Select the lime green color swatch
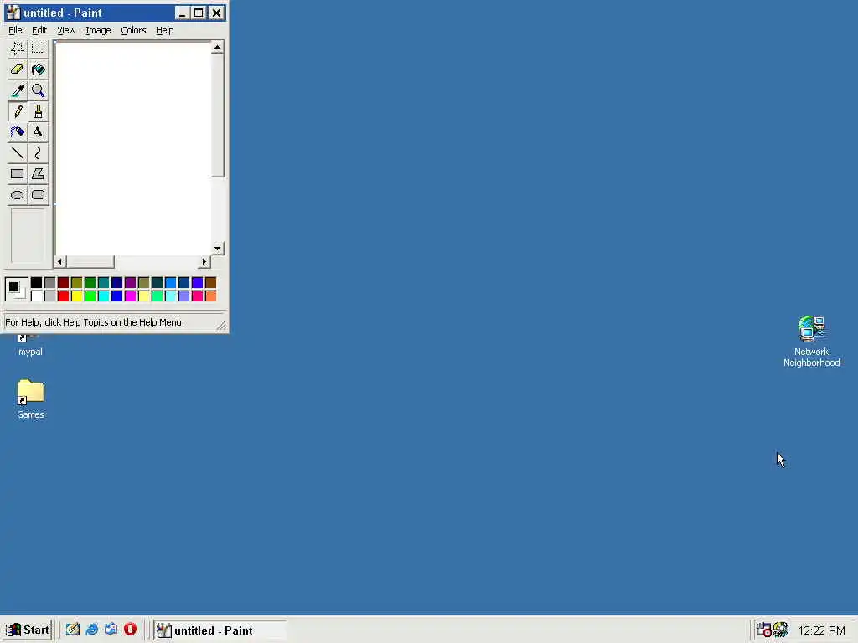This screenshot has width=858, height=643. coord(90,296)
